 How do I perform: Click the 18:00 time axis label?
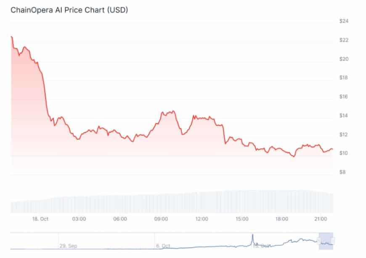point(281,219)
